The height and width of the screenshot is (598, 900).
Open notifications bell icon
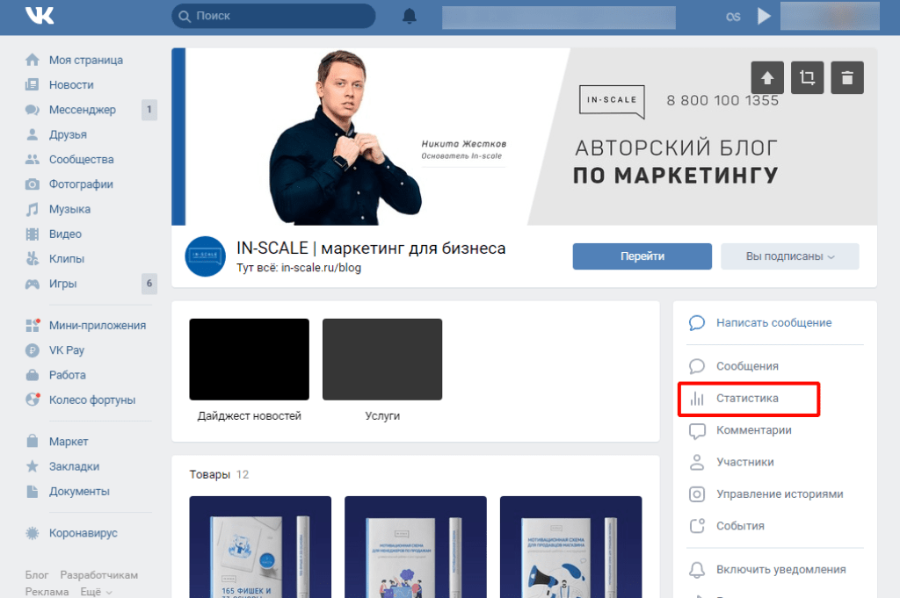click(x=410, y=16)
